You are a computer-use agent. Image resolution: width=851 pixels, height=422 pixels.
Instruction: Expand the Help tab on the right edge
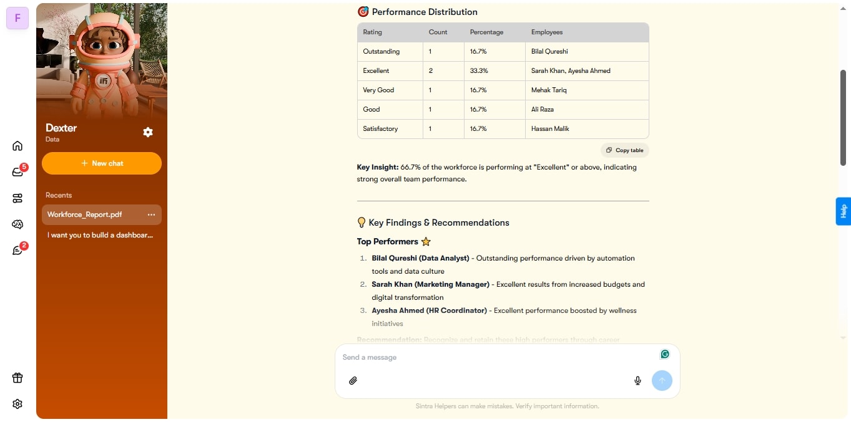point(843,211)
